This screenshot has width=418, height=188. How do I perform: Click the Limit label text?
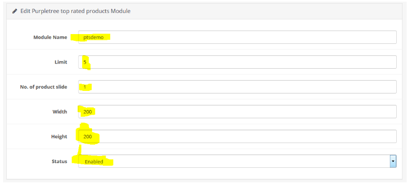click(61, 62)
